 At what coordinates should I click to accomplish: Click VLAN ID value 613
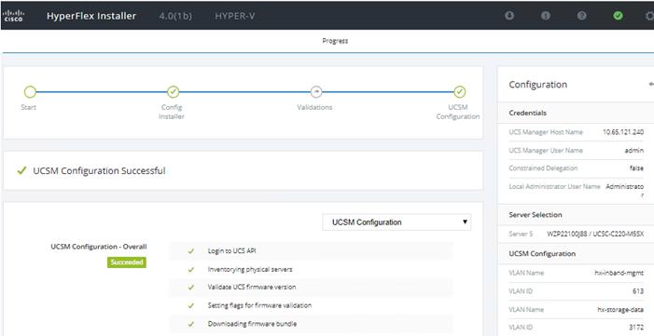pos(638,291)
